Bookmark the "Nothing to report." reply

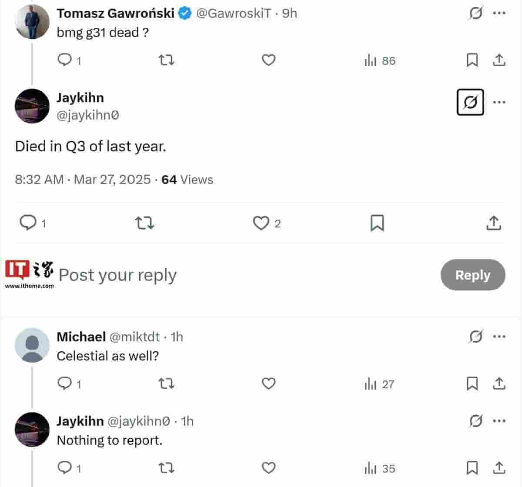click(x=472, y=468)
